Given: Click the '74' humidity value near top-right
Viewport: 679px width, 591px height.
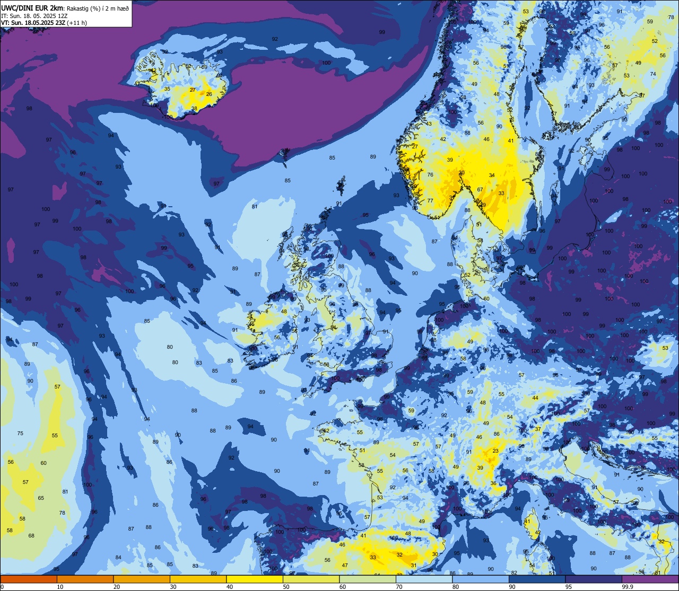Looking at the screenshot, I should click(x=653, y=74).
